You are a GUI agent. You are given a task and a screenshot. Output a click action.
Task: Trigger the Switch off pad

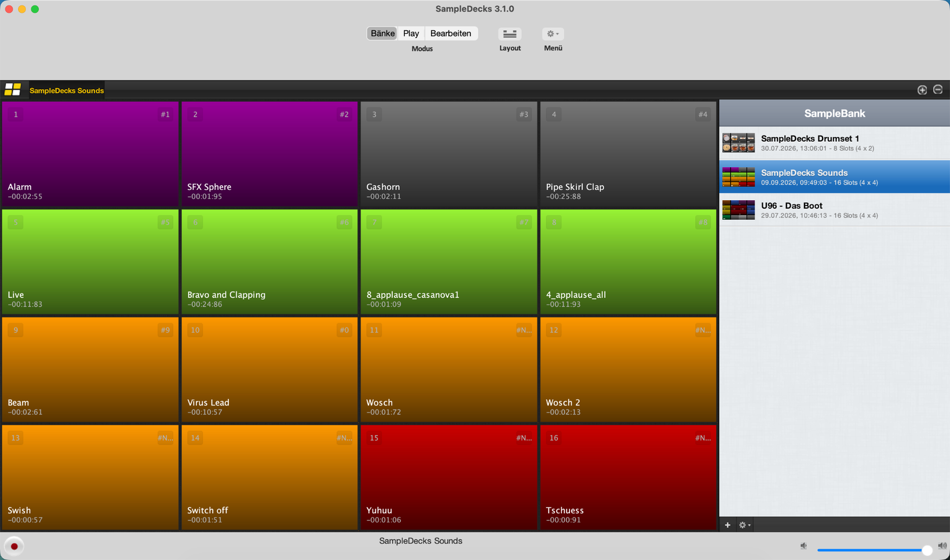269,477
